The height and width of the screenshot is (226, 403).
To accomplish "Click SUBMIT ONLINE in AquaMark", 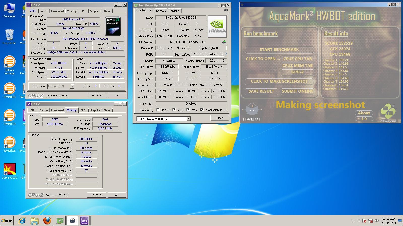I will click(x=297, y=91).
